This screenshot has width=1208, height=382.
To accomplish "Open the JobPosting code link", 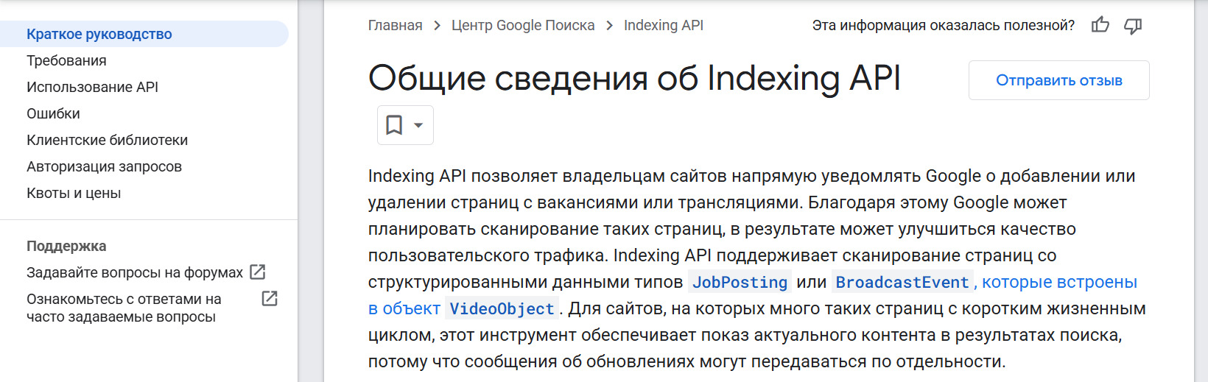I will point(740,282).
